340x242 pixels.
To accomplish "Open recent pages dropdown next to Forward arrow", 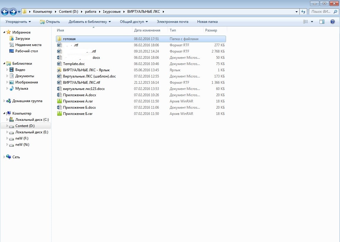I will 19,12.
